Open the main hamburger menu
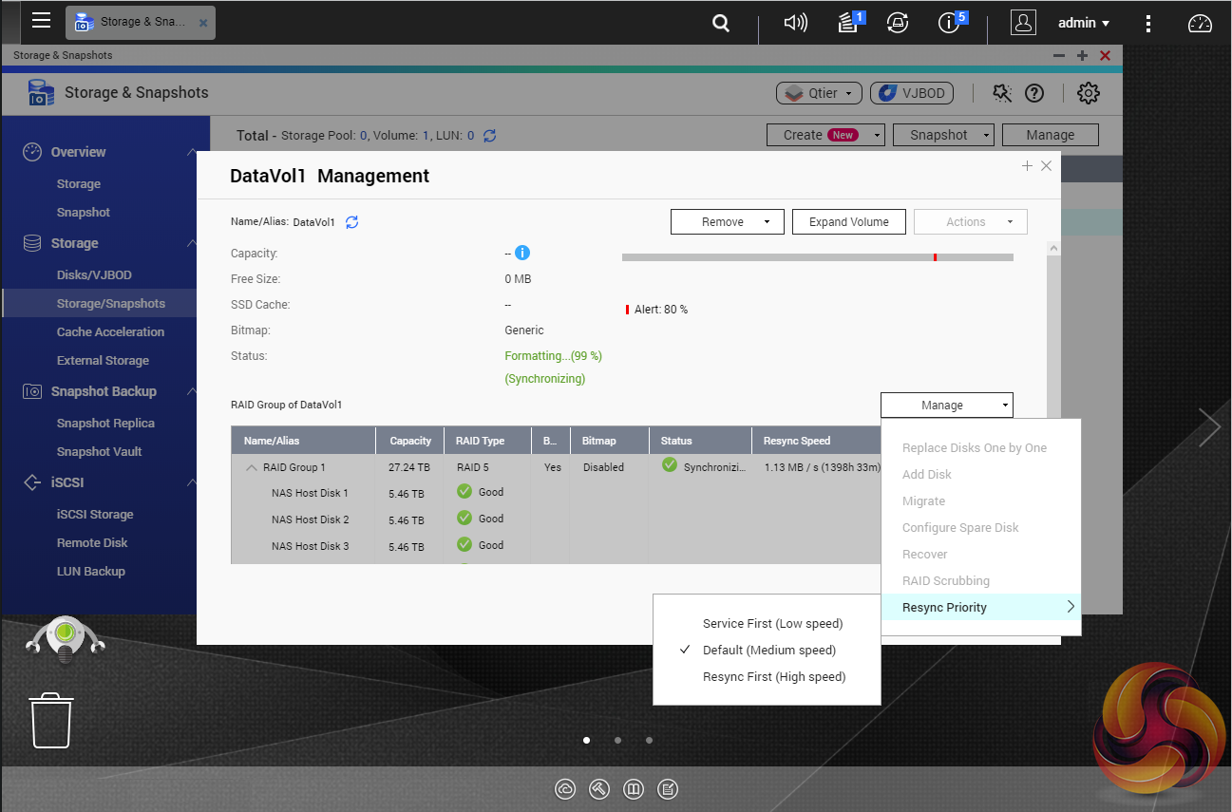The image size is (1232, 812). pyautogui.click(x=41, y=21)
